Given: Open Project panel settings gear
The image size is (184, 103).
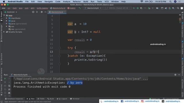Looking at the screenshot, I should pyautogui.click(x=42, y=12).
